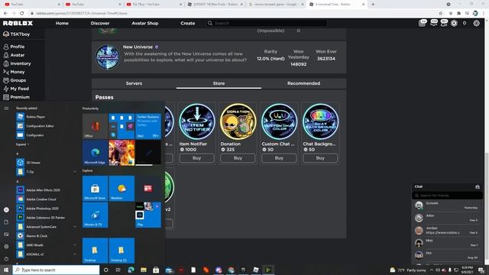The width and height of the screenshot is (489, 275).
Task: Expand the 7-Zip folder arrow
Action: [75, 172]
